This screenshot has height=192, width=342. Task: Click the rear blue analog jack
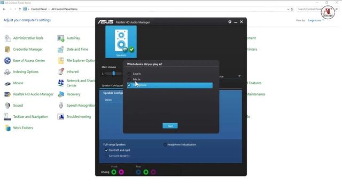pyautogui.click(x=138, y=172)
